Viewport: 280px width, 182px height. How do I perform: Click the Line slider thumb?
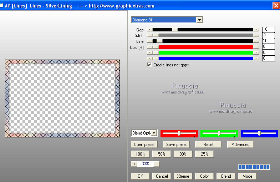[159, 41]
